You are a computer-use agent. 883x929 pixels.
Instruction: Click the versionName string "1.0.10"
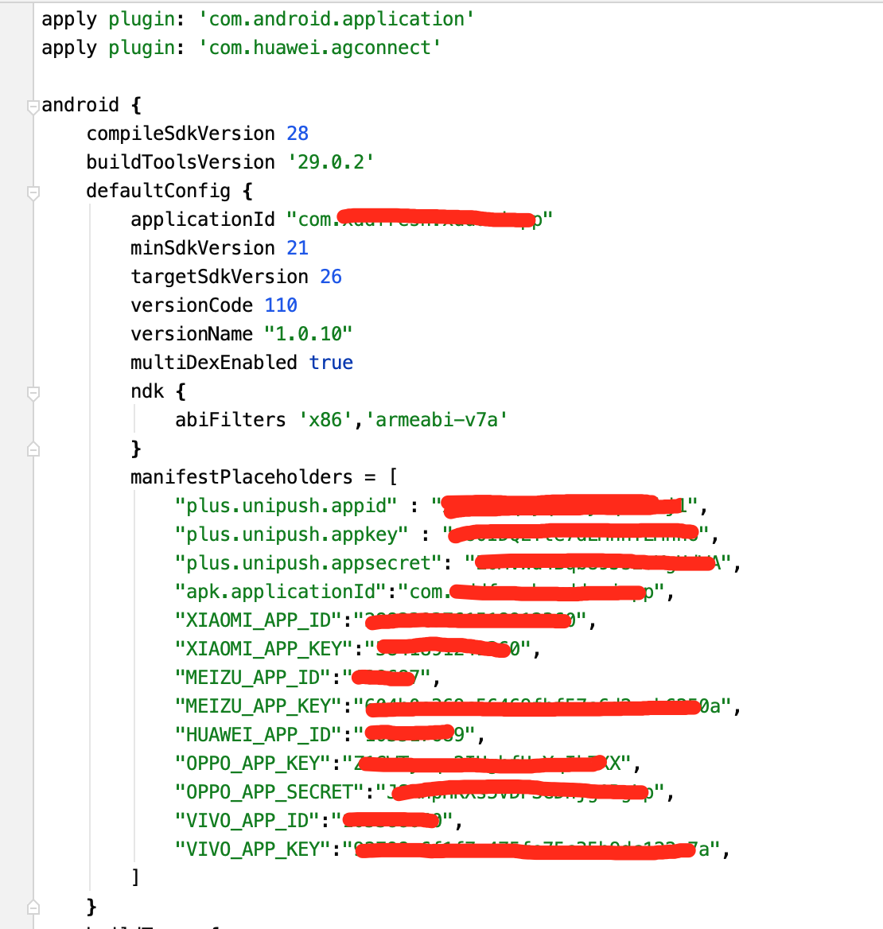click(309, 334)
